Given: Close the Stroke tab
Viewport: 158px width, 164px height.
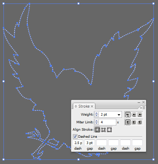Looking at the screenshot, I should point(92,106).
